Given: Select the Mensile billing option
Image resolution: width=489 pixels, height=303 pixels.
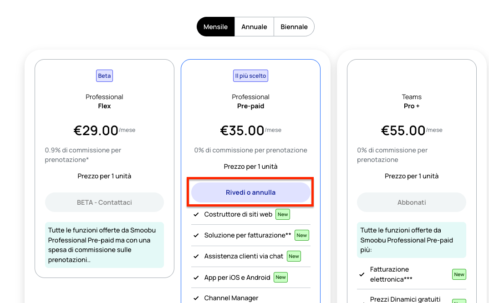Looking at the screenshot, I should pyautogui.click(x=215, y=27).
